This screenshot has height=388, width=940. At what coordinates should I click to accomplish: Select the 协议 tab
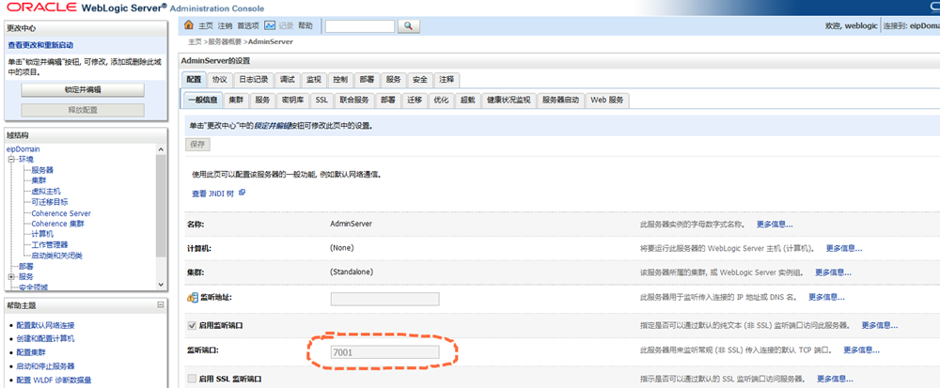(x=219, y=80)
